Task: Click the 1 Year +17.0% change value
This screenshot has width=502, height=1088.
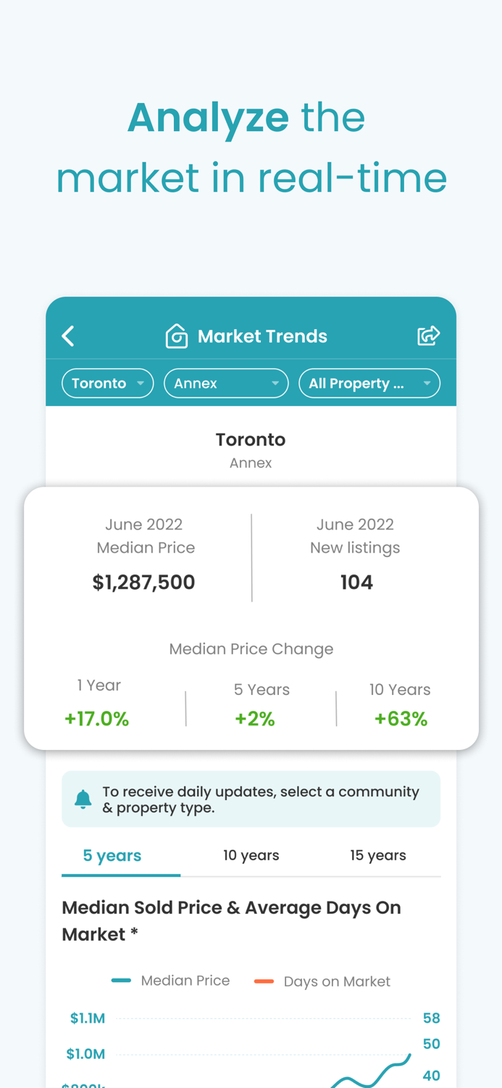Action: coord(97,718)
